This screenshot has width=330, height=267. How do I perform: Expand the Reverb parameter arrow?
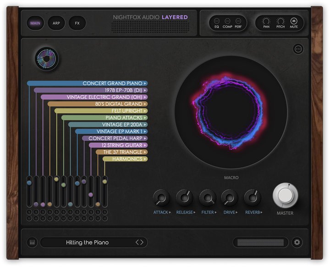pyautogui.click(x=261, y=213)
